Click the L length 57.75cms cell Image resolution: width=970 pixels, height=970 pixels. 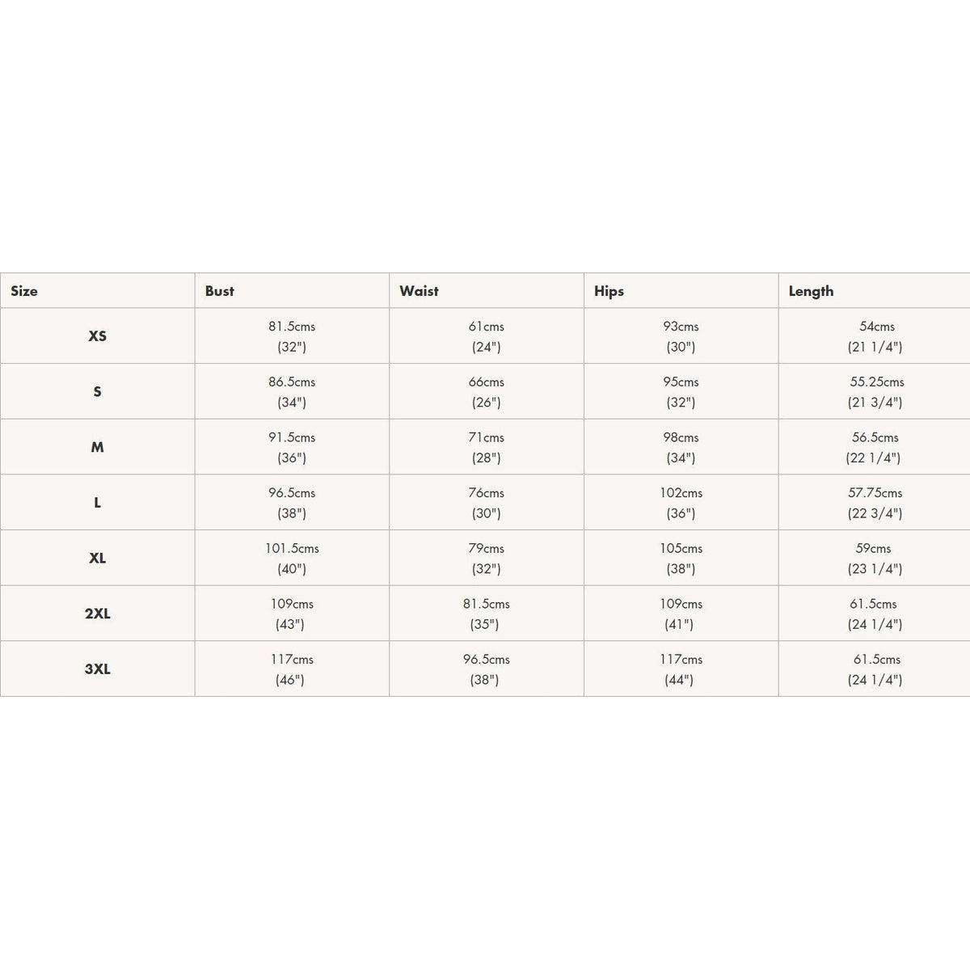(875, 503)
